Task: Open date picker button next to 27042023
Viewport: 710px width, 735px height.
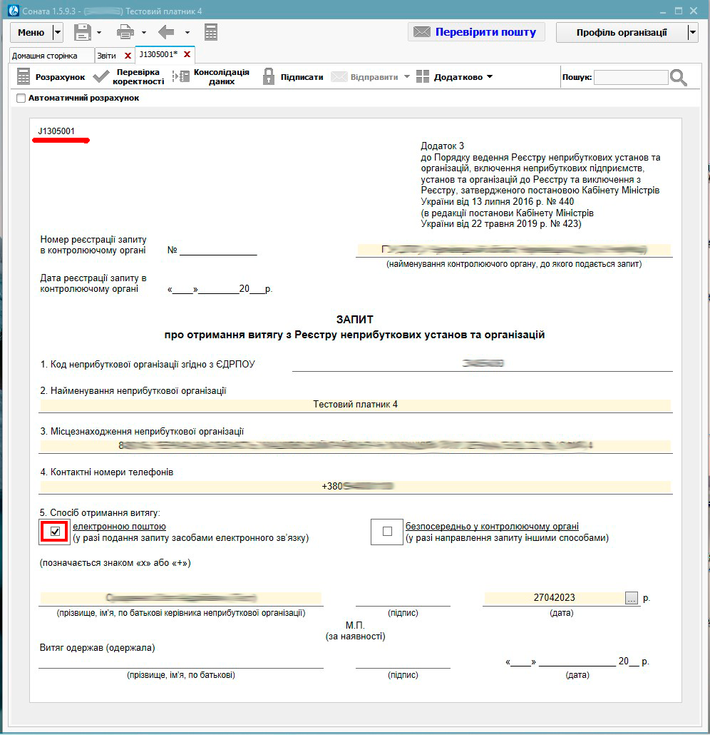Action: click(632, 598)
